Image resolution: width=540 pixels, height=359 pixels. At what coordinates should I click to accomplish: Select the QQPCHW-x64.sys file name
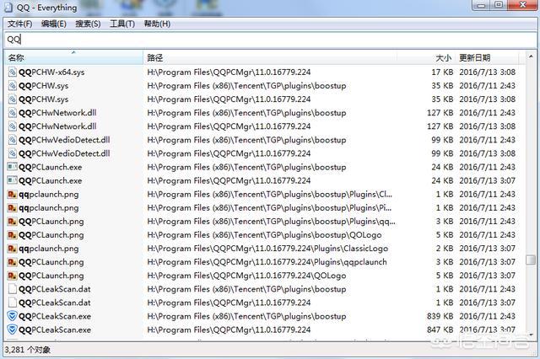click(51, 72)
